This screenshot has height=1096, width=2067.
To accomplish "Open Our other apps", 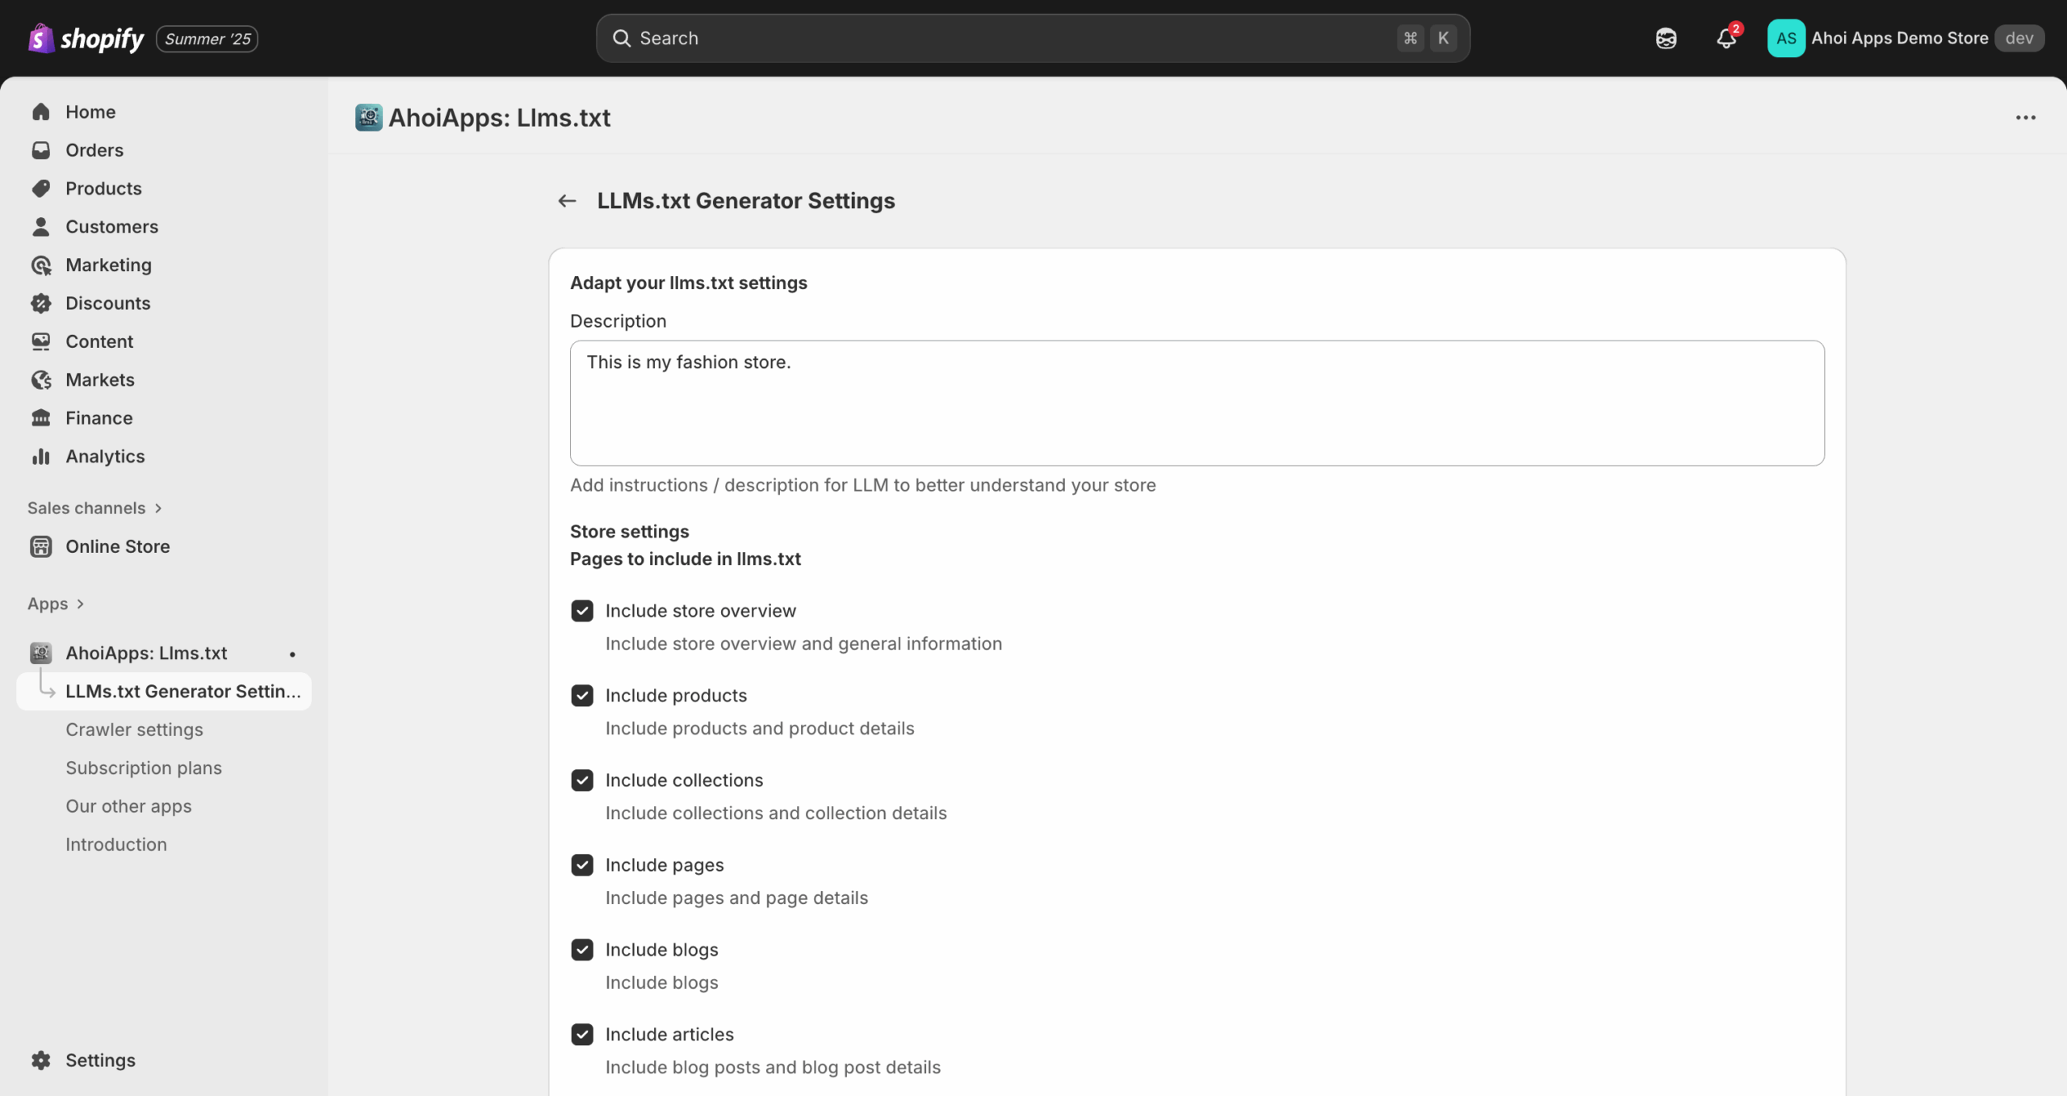I will pos(128,806).
